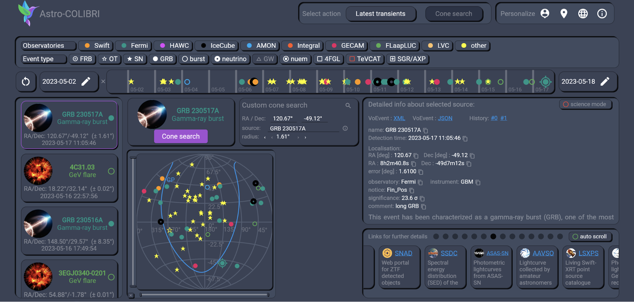Screen dimensions: 634x302
Task: Open the user account personalize icon
Action: coord(545,14)
